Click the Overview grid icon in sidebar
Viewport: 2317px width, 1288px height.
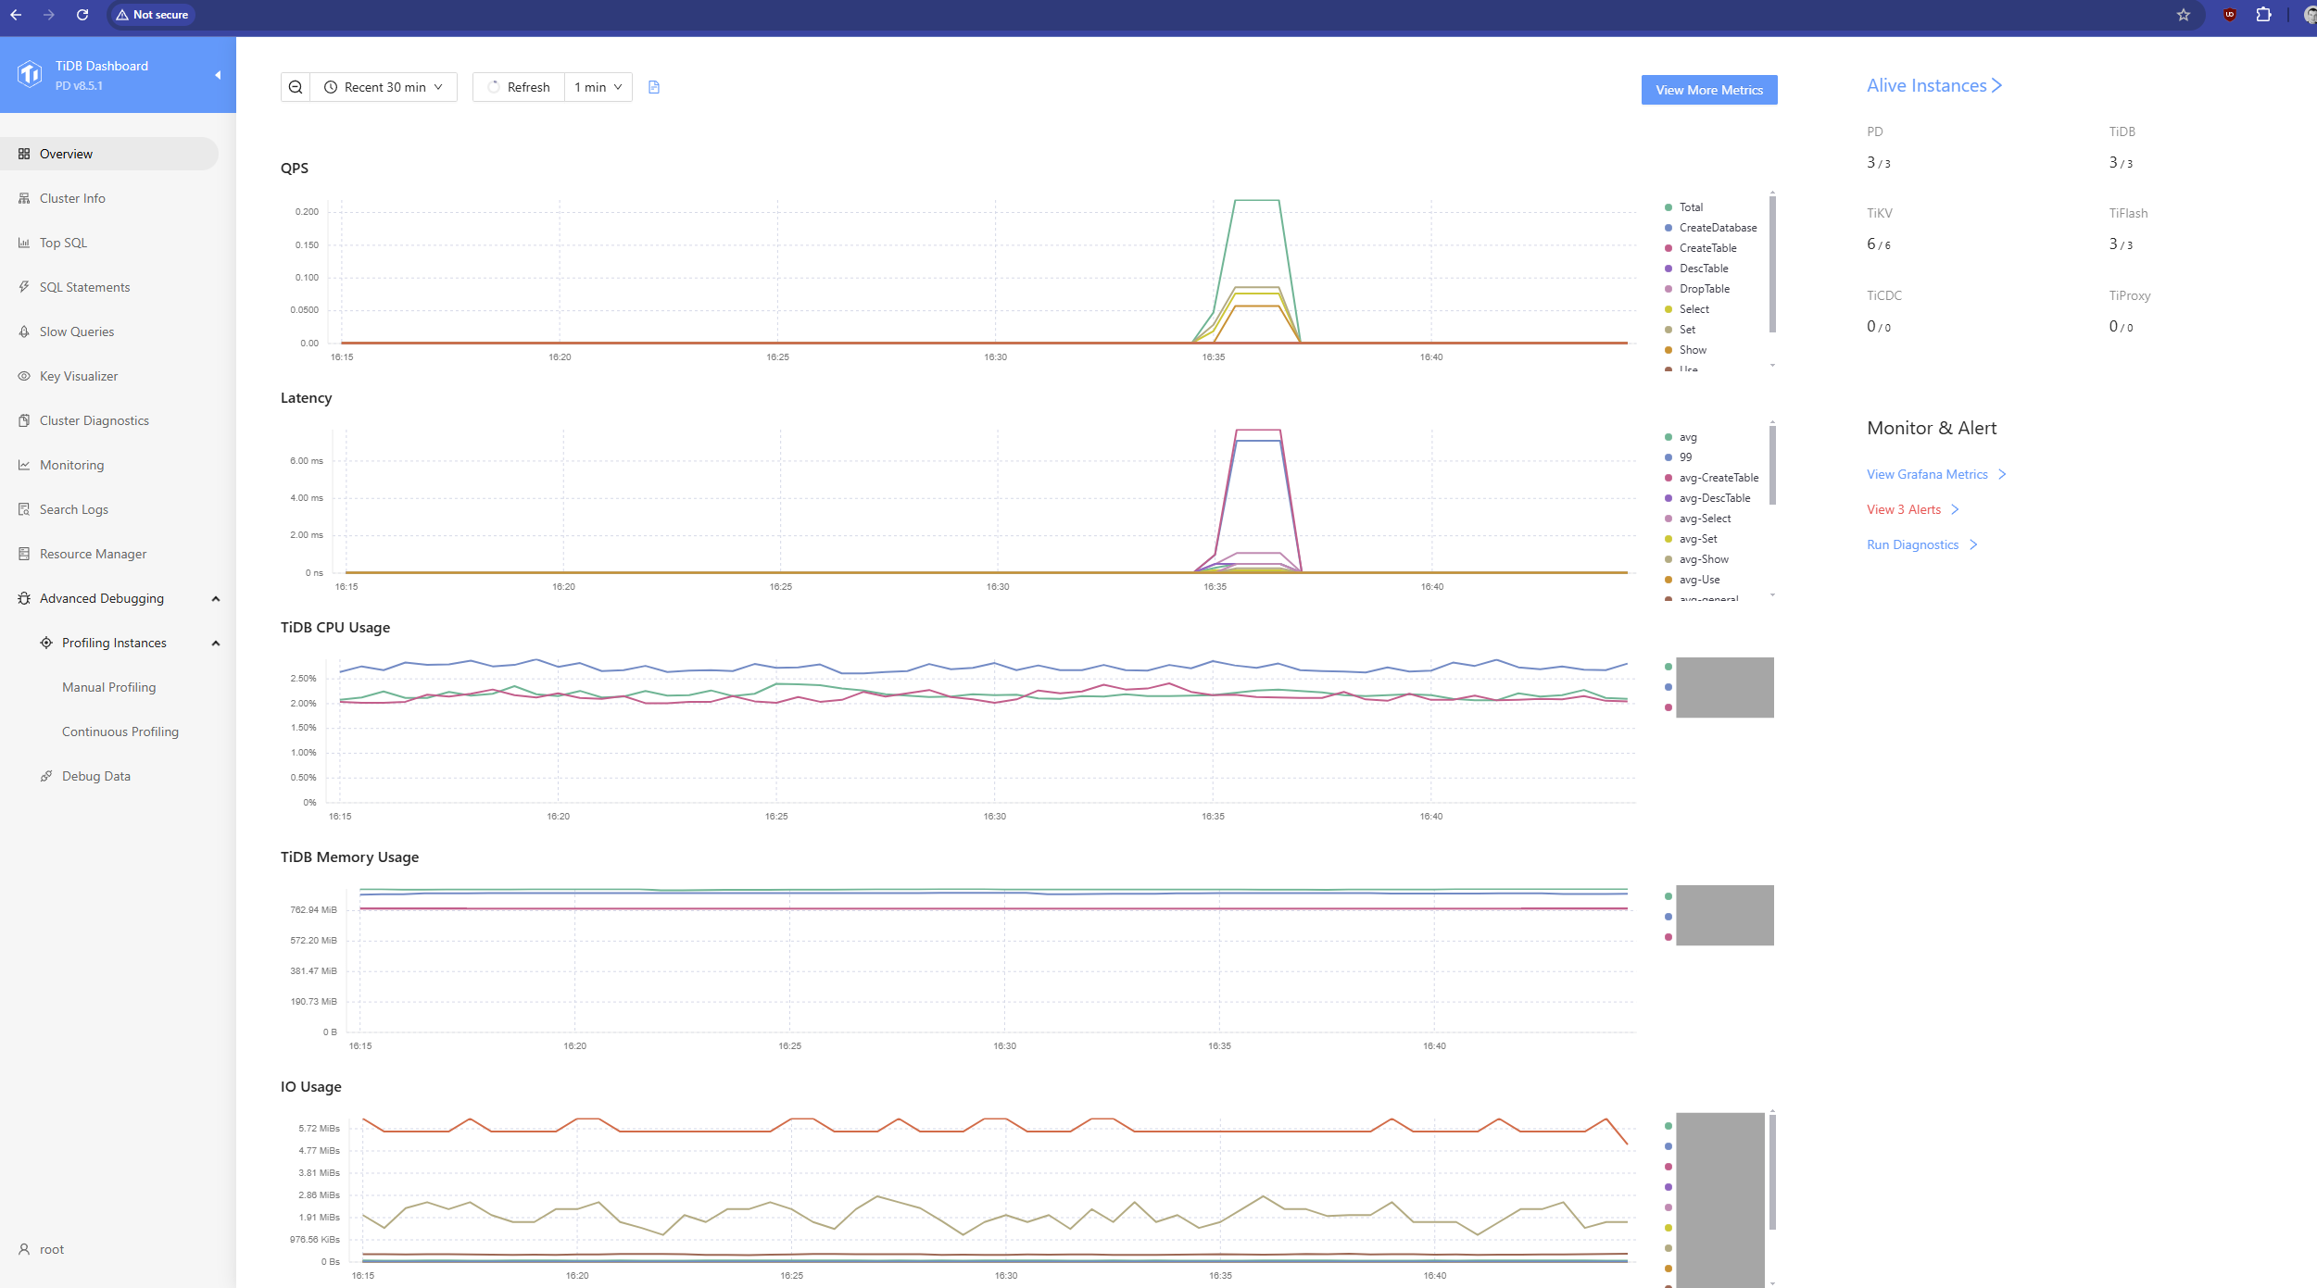(24, 154)
